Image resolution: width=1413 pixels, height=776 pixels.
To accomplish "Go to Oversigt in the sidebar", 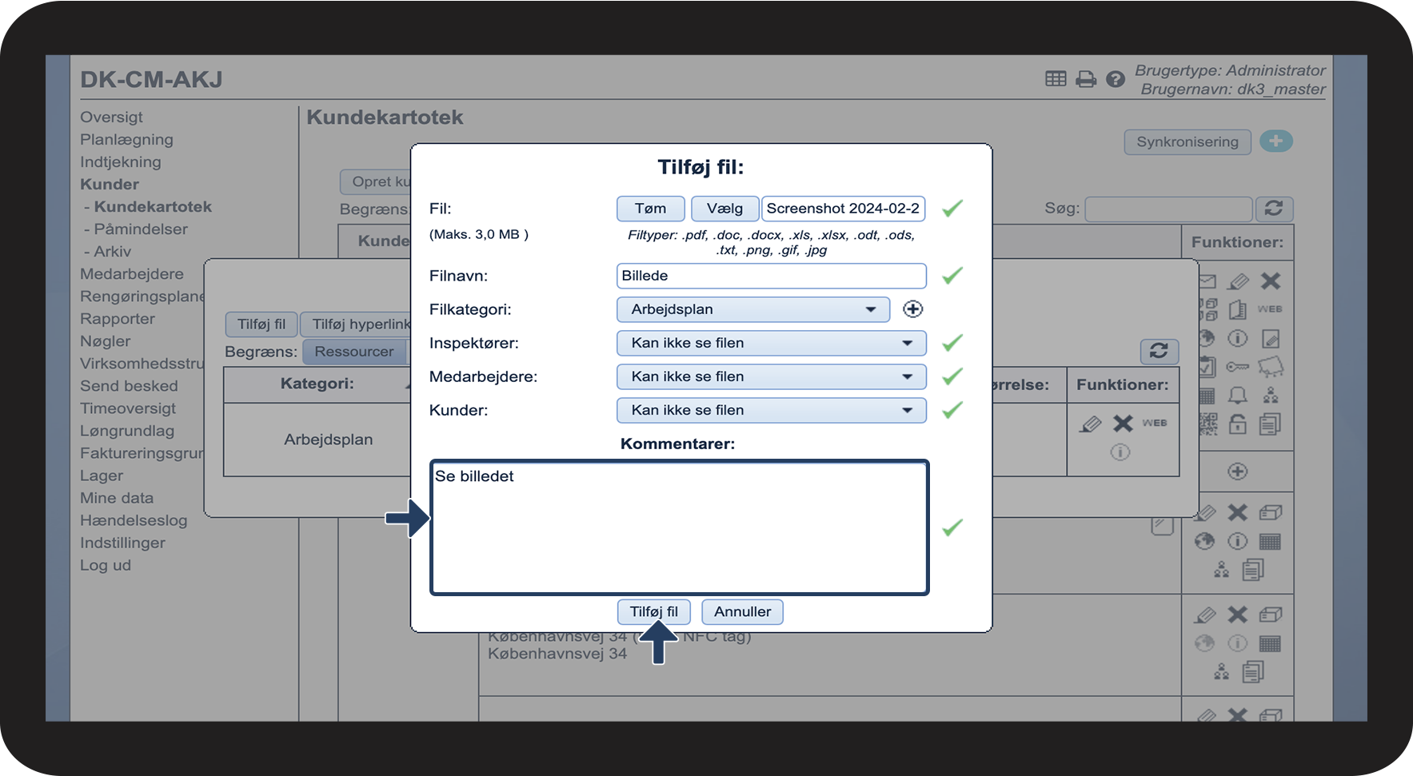I will 111,117.
